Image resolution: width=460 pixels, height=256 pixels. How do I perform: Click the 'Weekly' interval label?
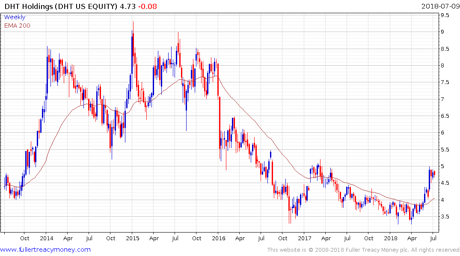tap(15, 17)
